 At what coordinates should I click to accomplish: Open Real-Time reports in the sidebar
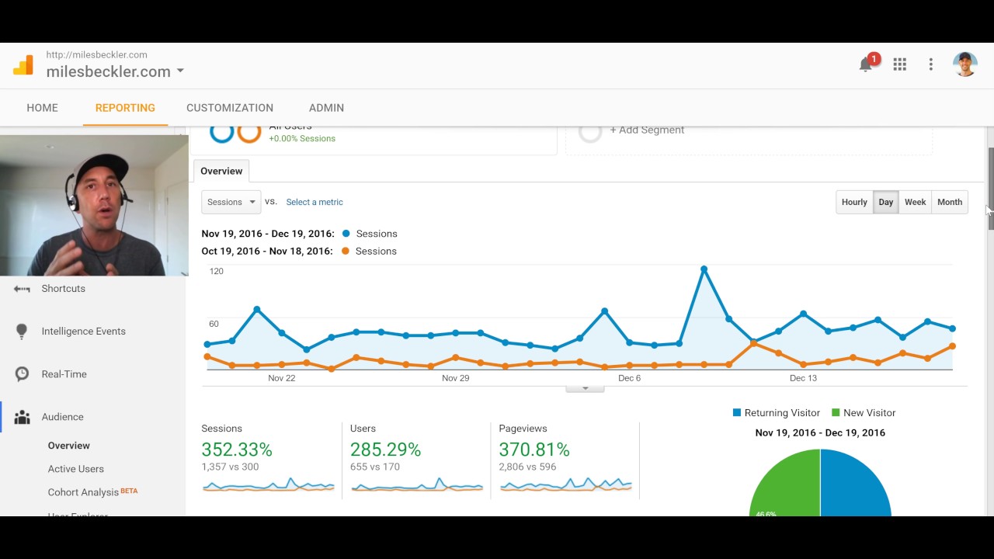click(64, 374)
